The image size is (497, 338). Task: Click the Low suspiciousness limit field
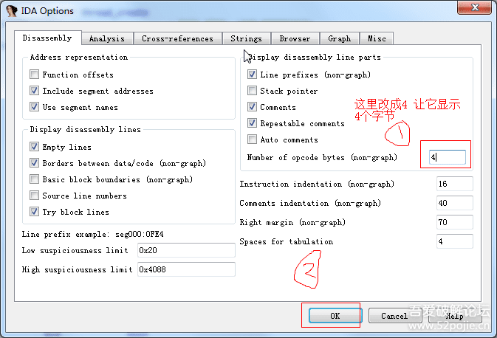[x=186, y=250]
